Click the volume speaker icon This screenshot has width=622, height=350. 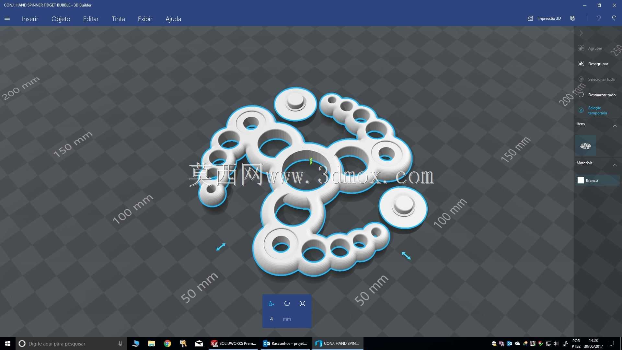point(556,344)
